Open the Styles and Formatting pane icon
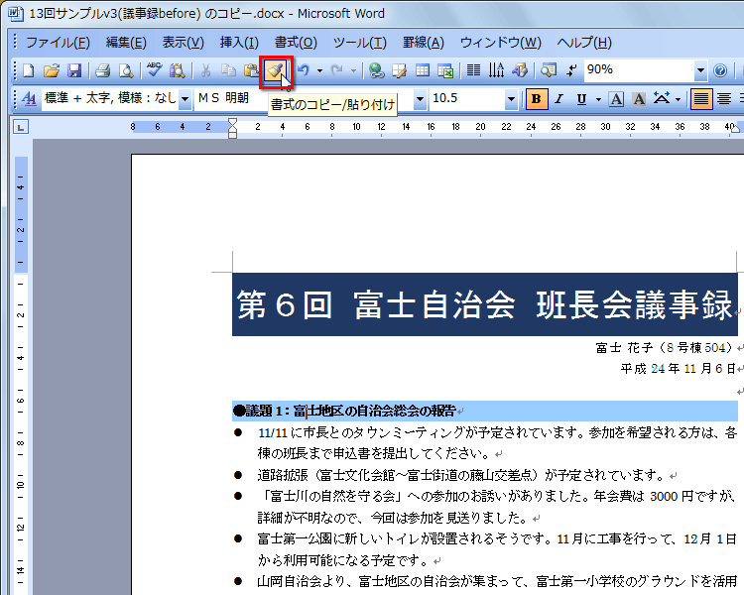The width and height of the screenshot is (744, 595). 29,99
